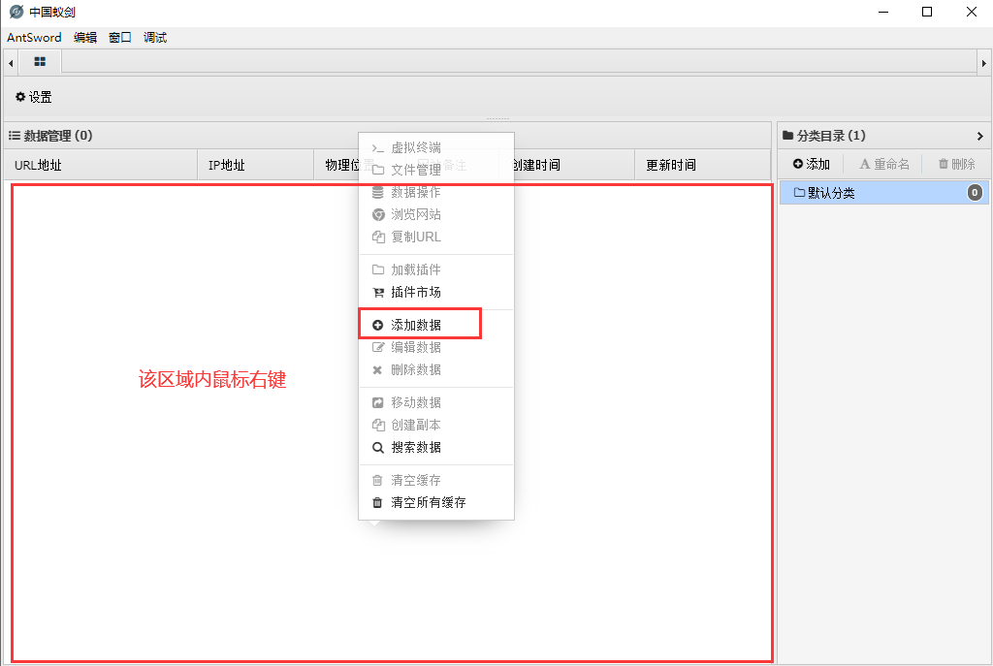Click 添加 button in 分类目录
The width and height of the screenshot is (993, 666).
812,165
